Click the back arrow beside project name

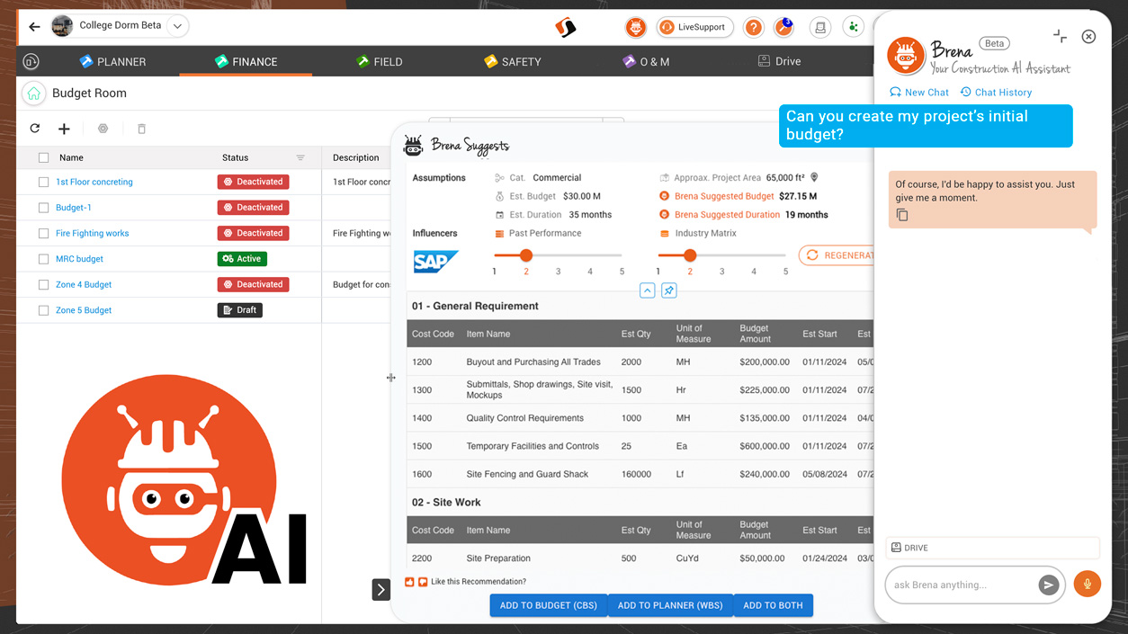pyautogui.click(x=34, y=26)
